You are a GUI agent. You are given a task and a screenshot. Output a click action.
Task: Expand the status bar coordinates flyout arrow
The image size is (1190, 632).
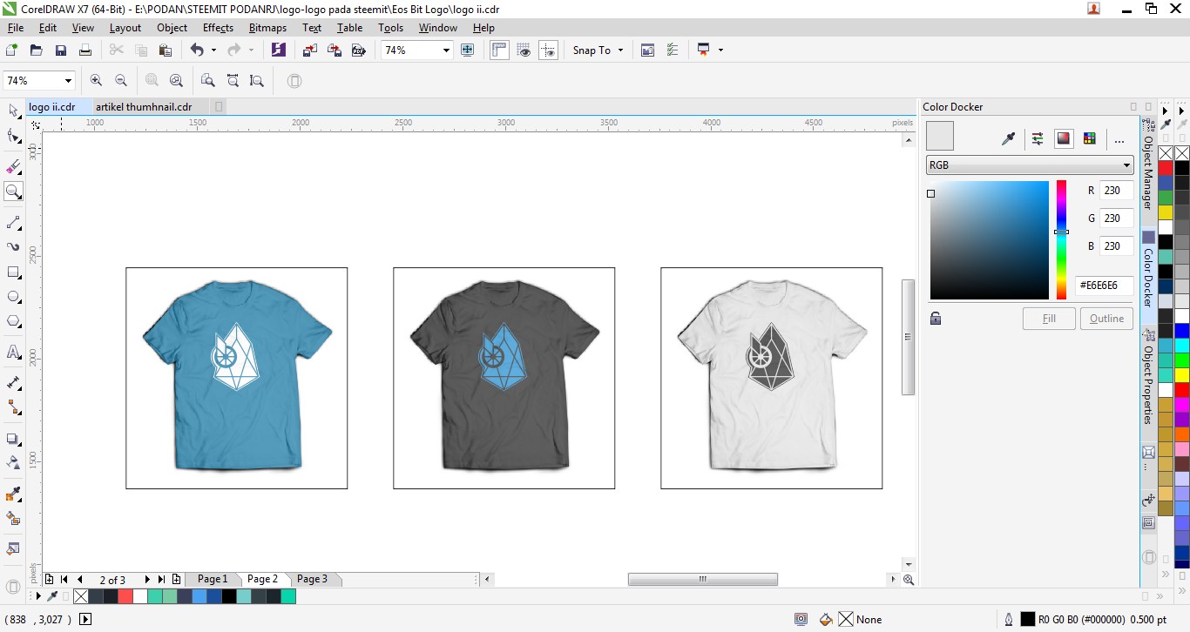[85, 619]
